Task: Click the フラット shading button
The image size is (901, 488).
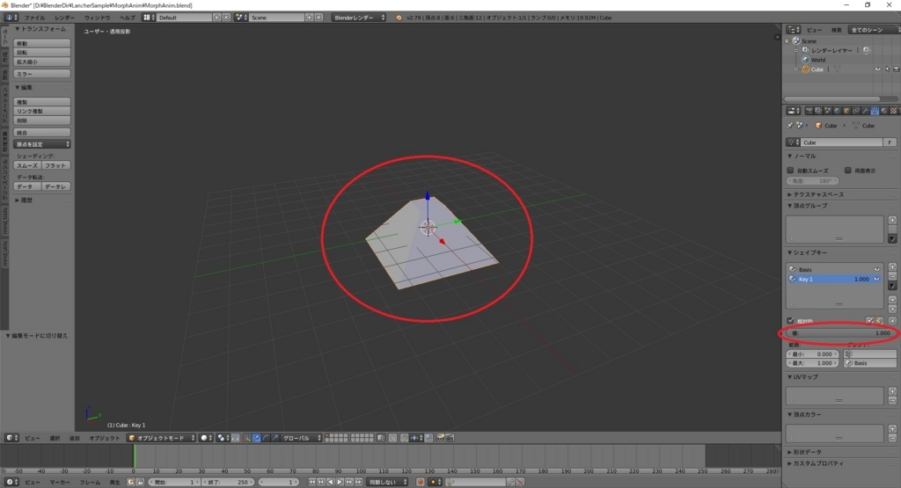Action: click(55, 165)
